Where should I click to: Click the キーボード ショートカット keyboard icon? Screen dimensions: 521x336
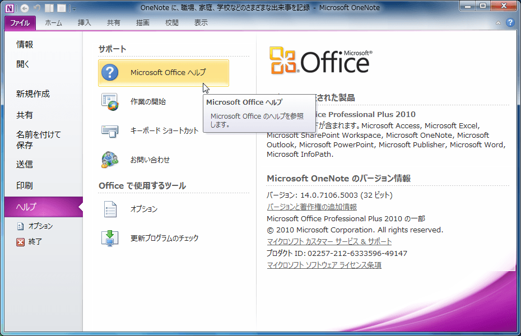point(110,131)
